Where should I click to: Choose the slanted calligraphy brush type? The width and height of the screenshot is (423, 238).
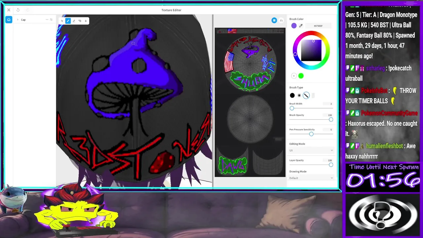(306, 96)
